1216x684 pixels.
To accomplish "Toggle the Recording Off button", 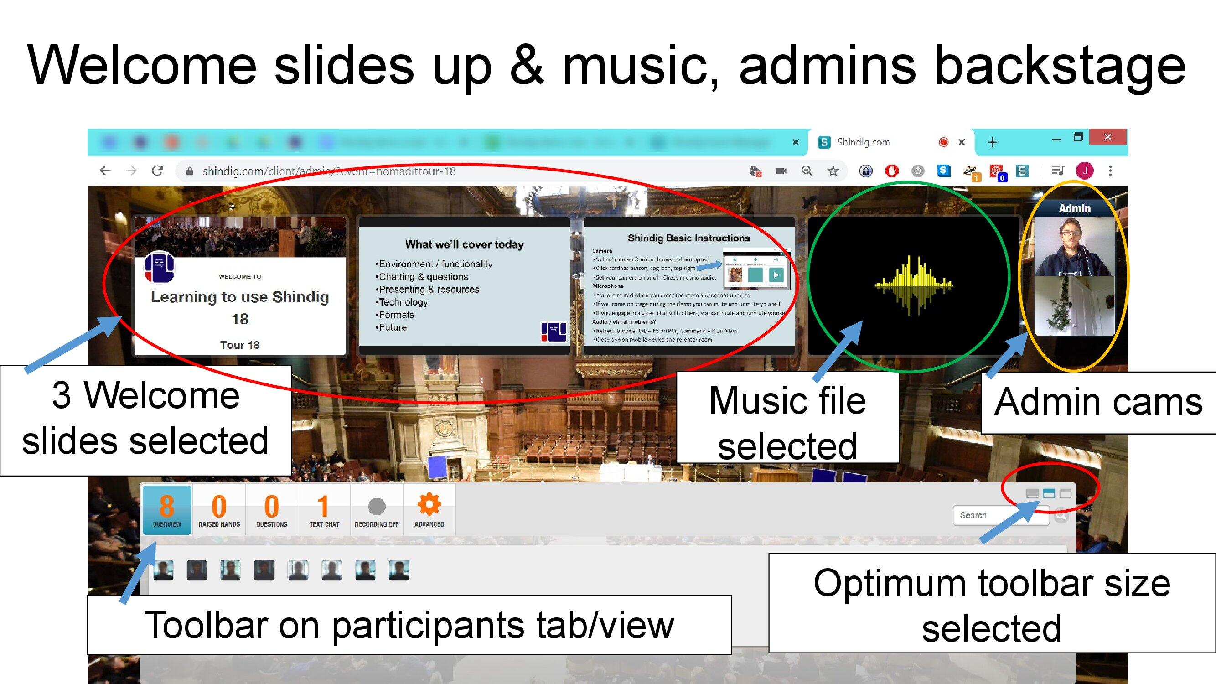I will (376, 509).
